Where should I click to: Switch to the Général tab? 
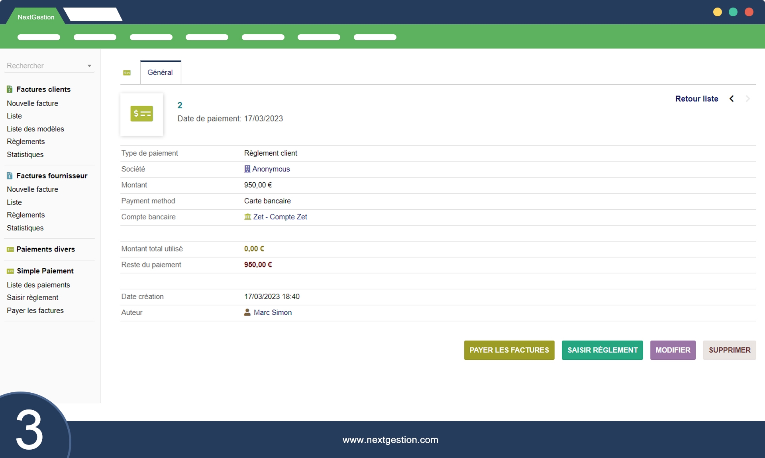tap(160, 72)
